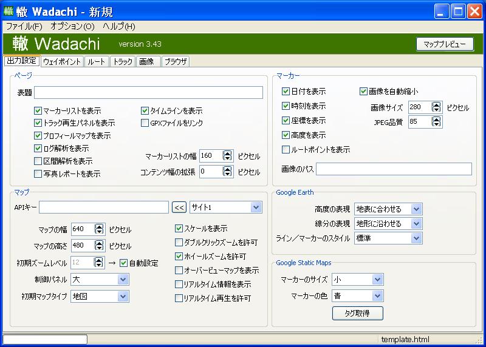Viewport: 486px width, 347px height.
Task: Enable リアルタイム情報を表示 checkbox
Action: pos(179,284)
